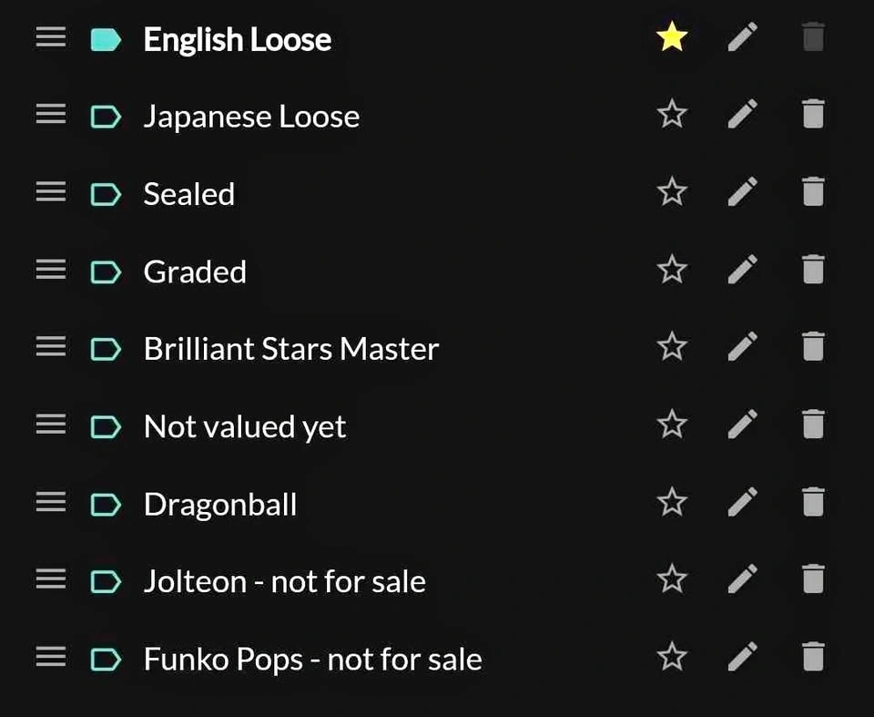Edit the English Loose collection name
The width and height of the screenshot is (874, 717).
[743, 36]
